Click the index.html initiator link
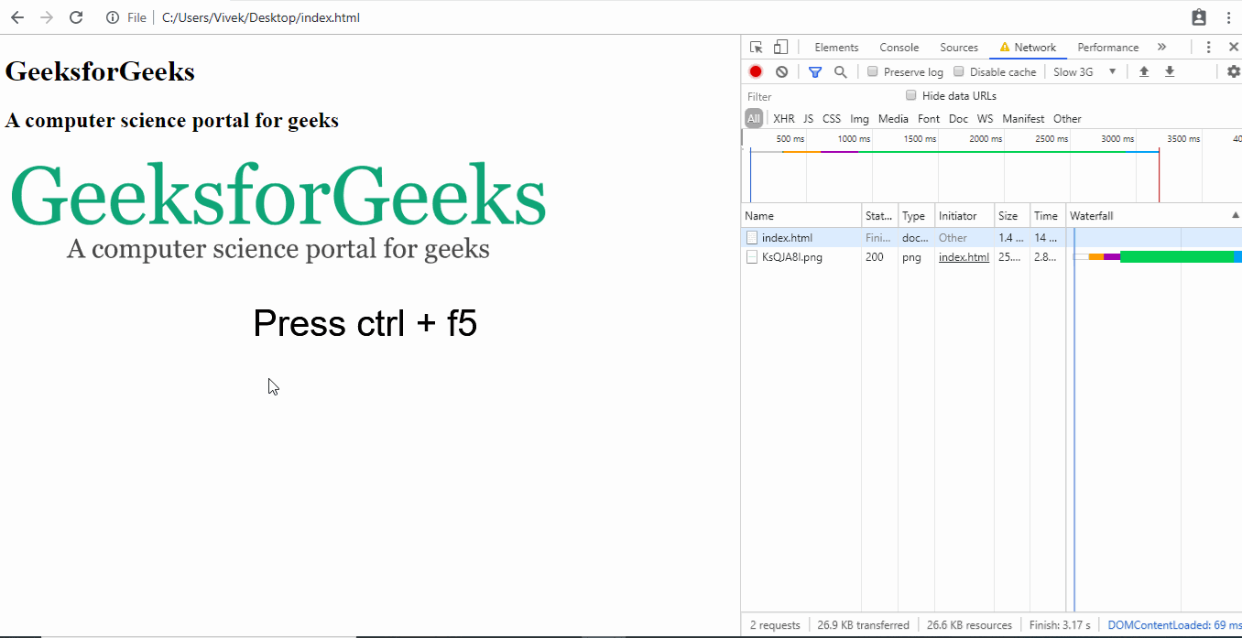Image resolution: width=1242 pixels, height=638 pixels. point(964,257)
